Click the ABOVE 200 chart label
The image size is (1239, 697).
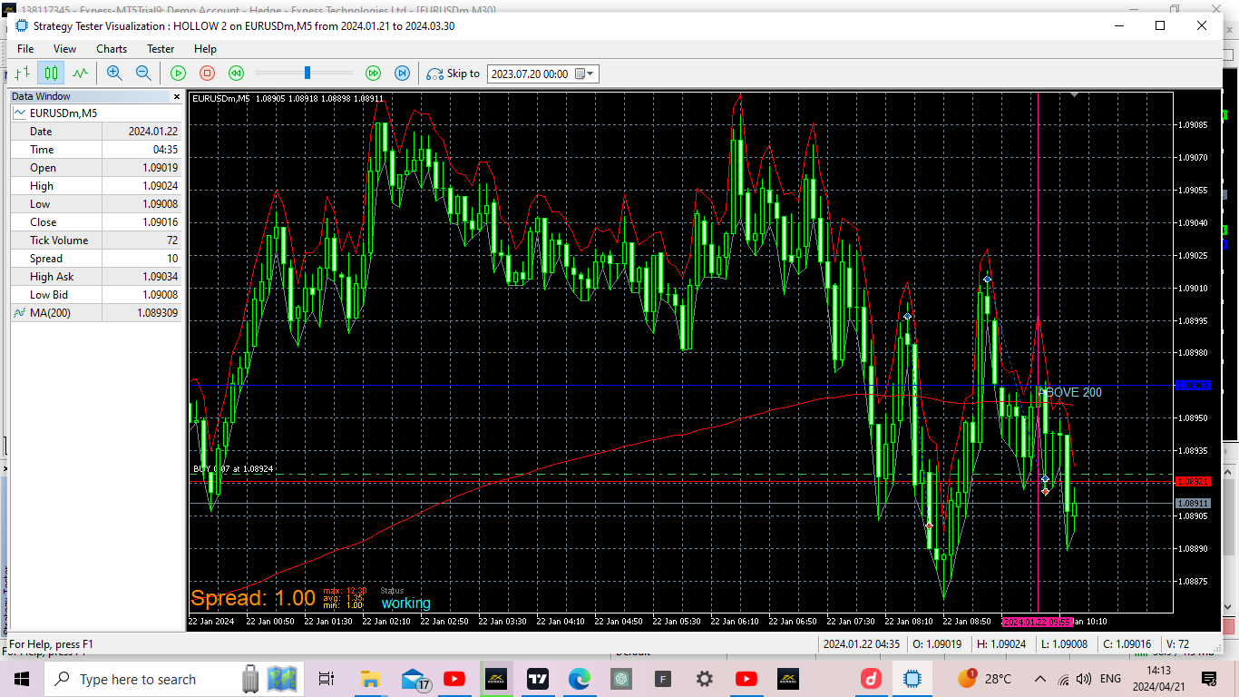tap(1070, 392)
